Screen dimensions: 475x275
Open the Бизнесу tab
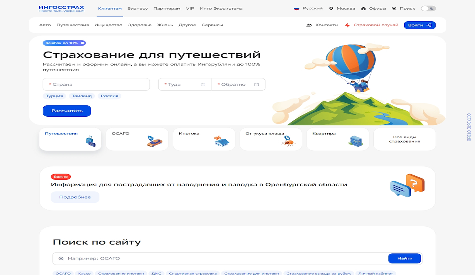tap(138, 8)
